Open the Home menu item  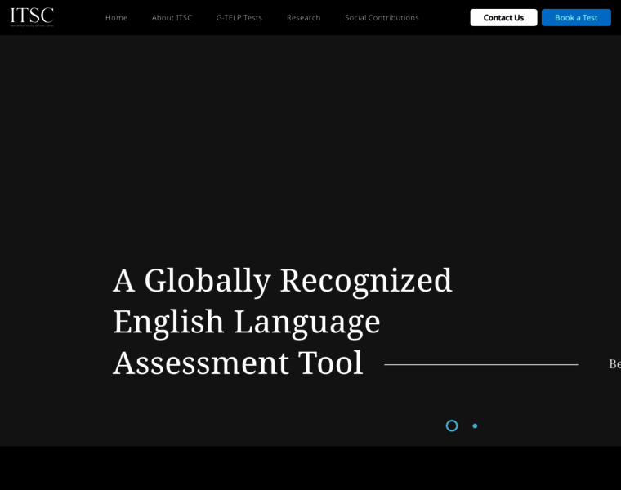tap(116, 17)
